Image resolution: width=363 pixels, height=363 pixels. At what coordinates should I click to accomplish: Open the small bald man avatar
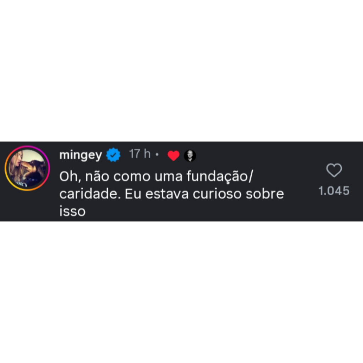click(x=190, y=156)
